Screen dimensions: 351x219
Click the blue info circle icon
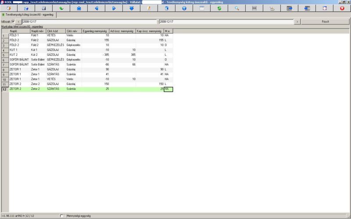click(x=184, y=8)
